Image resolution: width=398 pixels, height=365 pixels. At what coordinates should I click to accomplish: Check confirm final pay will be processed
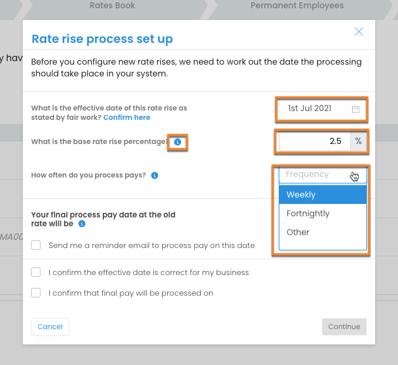pos(36,293)
